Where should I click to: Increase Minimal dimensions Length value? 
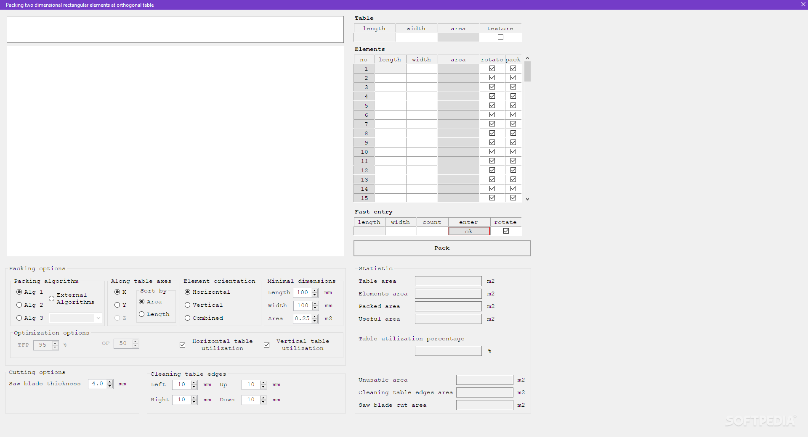(315, 291)
